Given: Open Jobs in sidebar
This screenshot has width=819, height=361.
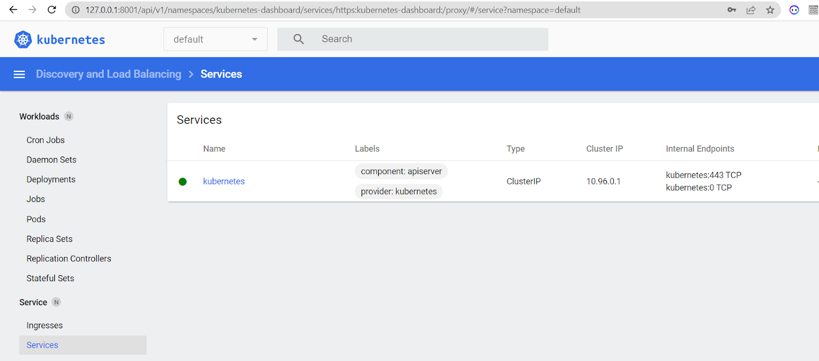Looking at the screenshot, I should (x=36, y=199).
